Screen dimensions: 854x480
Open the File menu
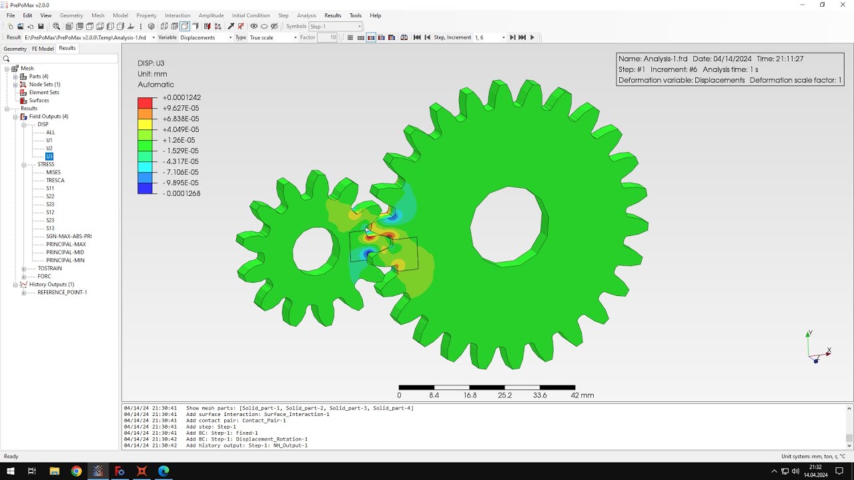coord(11,15)
